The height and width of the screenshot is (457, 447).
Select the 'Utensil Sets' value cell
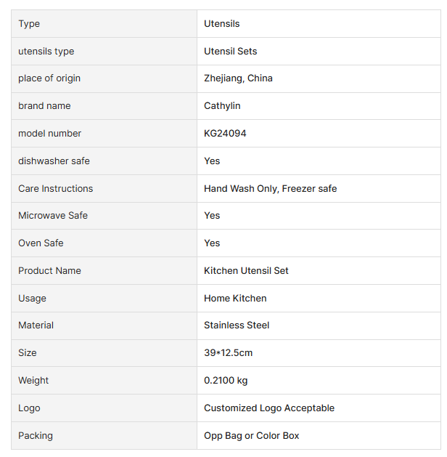tap(230, 52)
